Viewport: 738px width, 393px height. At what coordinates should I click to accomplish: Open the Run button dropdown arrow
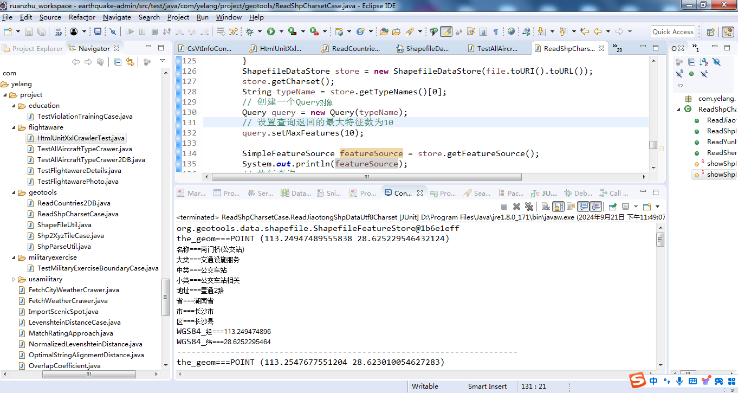pos(282,31)
